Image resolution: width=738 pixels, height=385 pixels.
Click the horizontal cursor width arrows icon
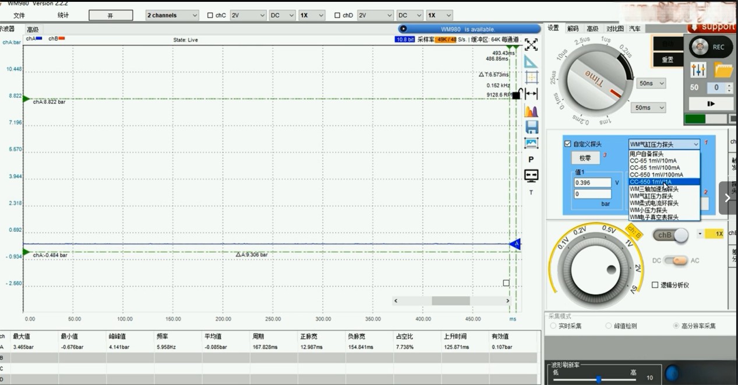531,93
